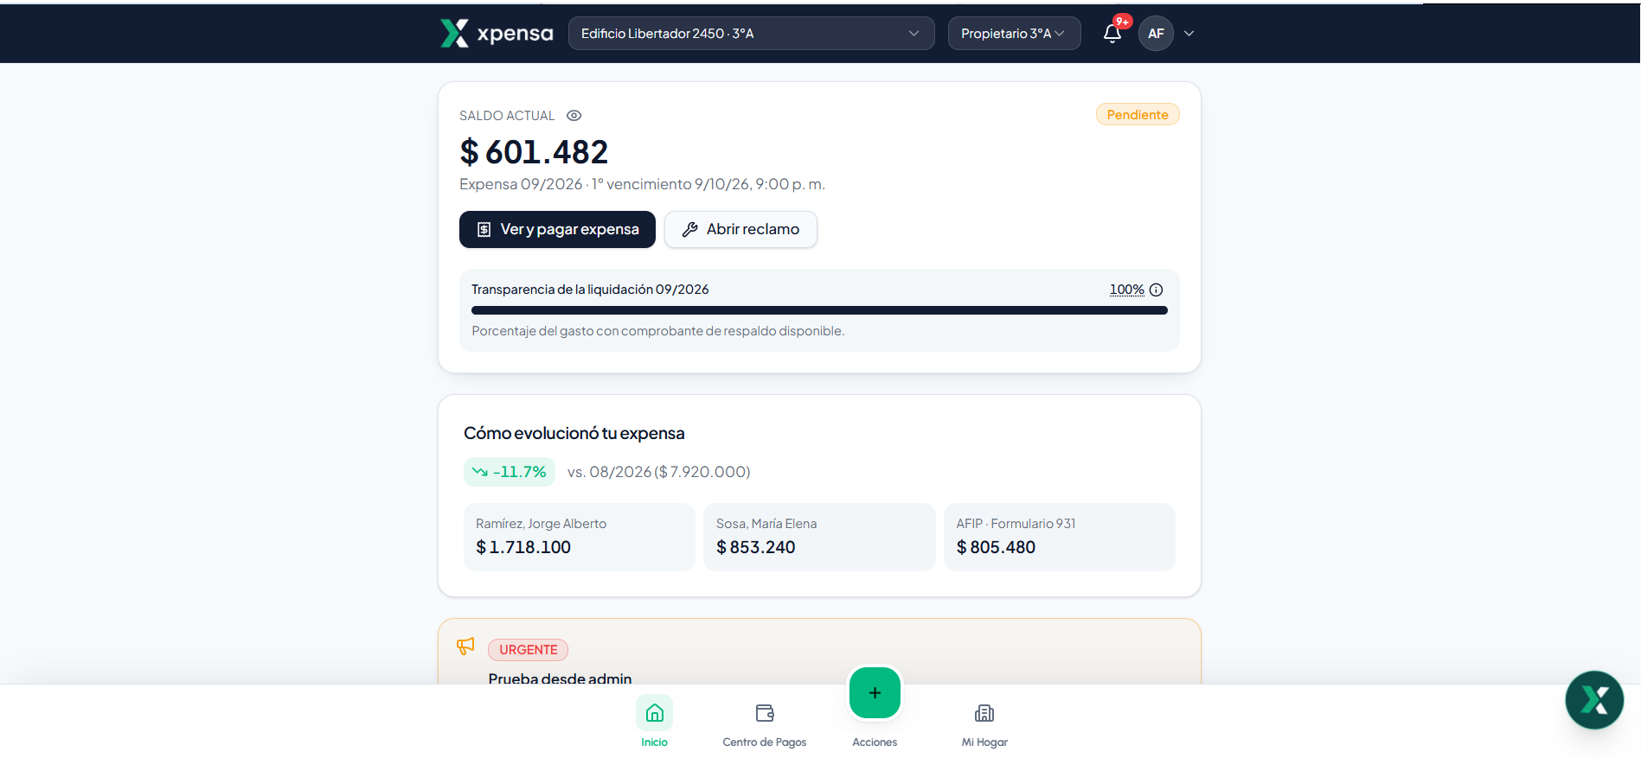Screen dimensions: 1641x758
Task: Click the urgent megaphone icon
Action: coord(465,646)
